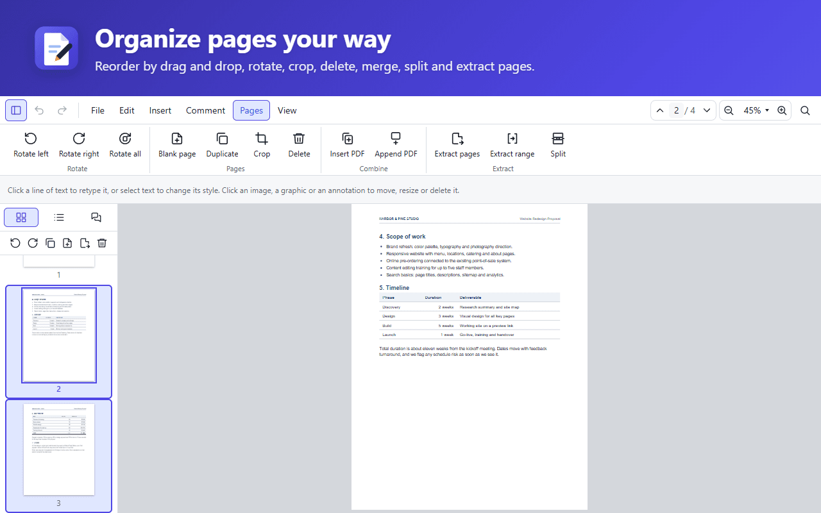Click Extract pages

pyautogui.click(x=457, y=145)
